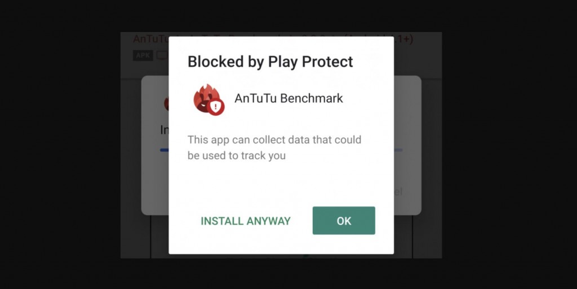Screen dimensions: 577x289
Task: Click the dimmed installer panel right of the dialog
Action: pyautogui.click(x=407, y=146)
